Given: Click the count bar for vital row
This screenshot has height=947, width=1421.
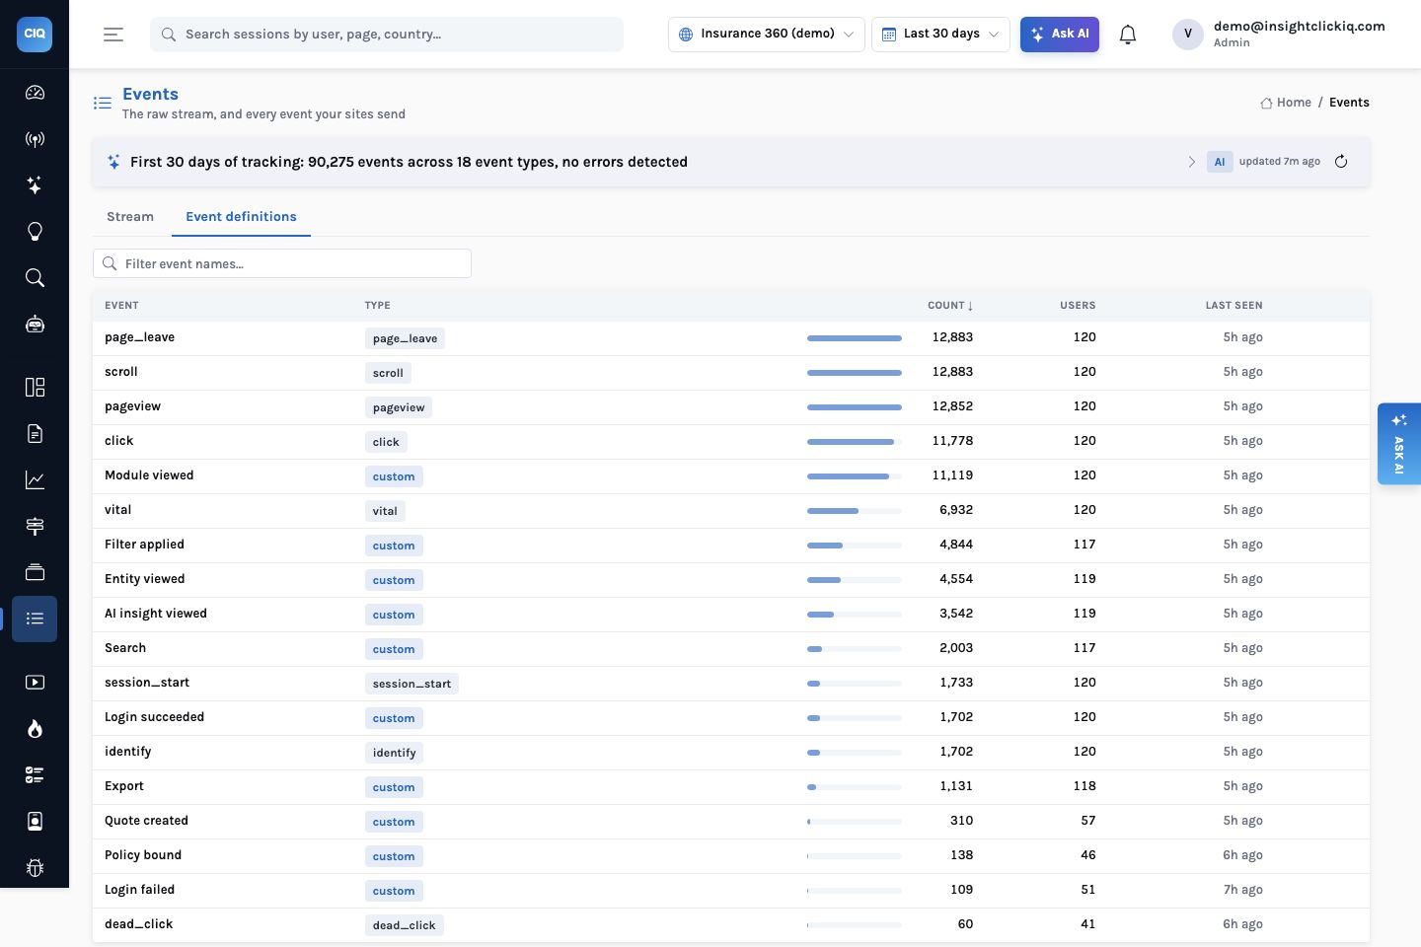Looking at the screenshot, I should click(x=855, y=511).
